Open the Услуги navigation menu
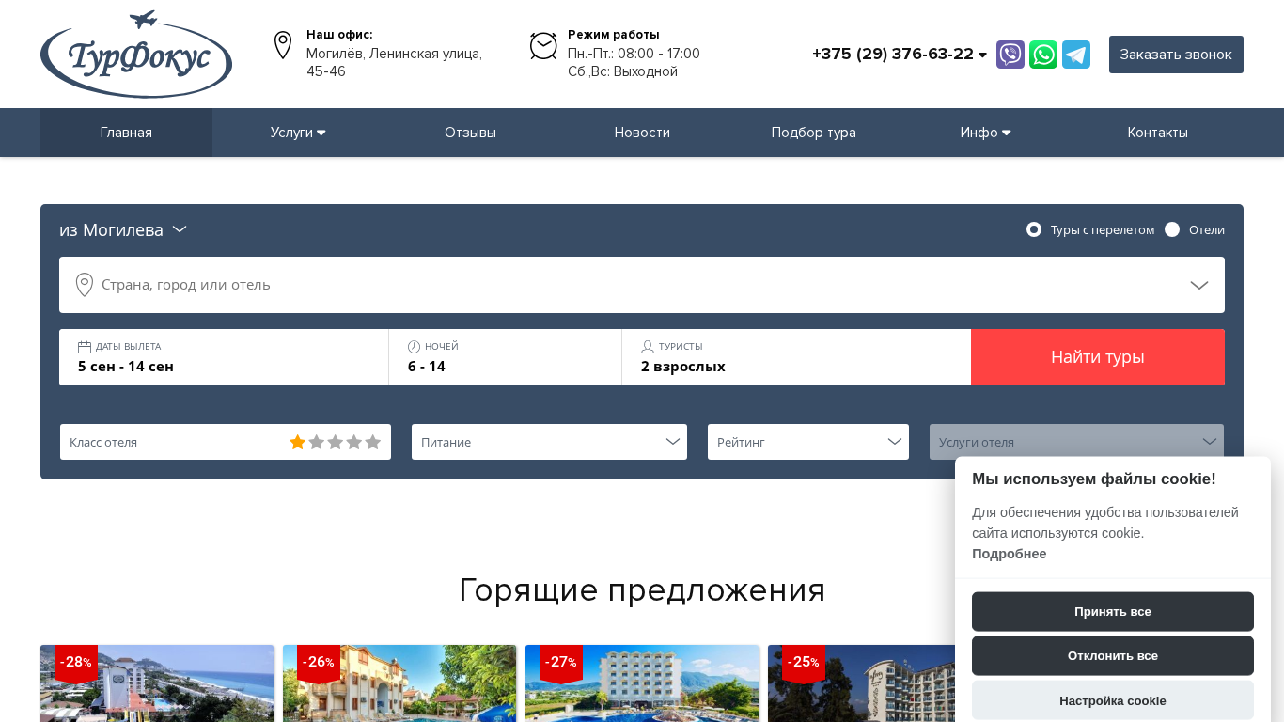Image resolution: width=1284 pixels, height=722 pixels. coord(298,133)
